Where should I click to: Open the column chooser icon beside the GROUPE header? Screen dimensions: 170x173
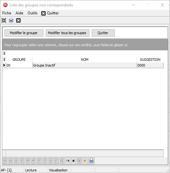[4, 60]
